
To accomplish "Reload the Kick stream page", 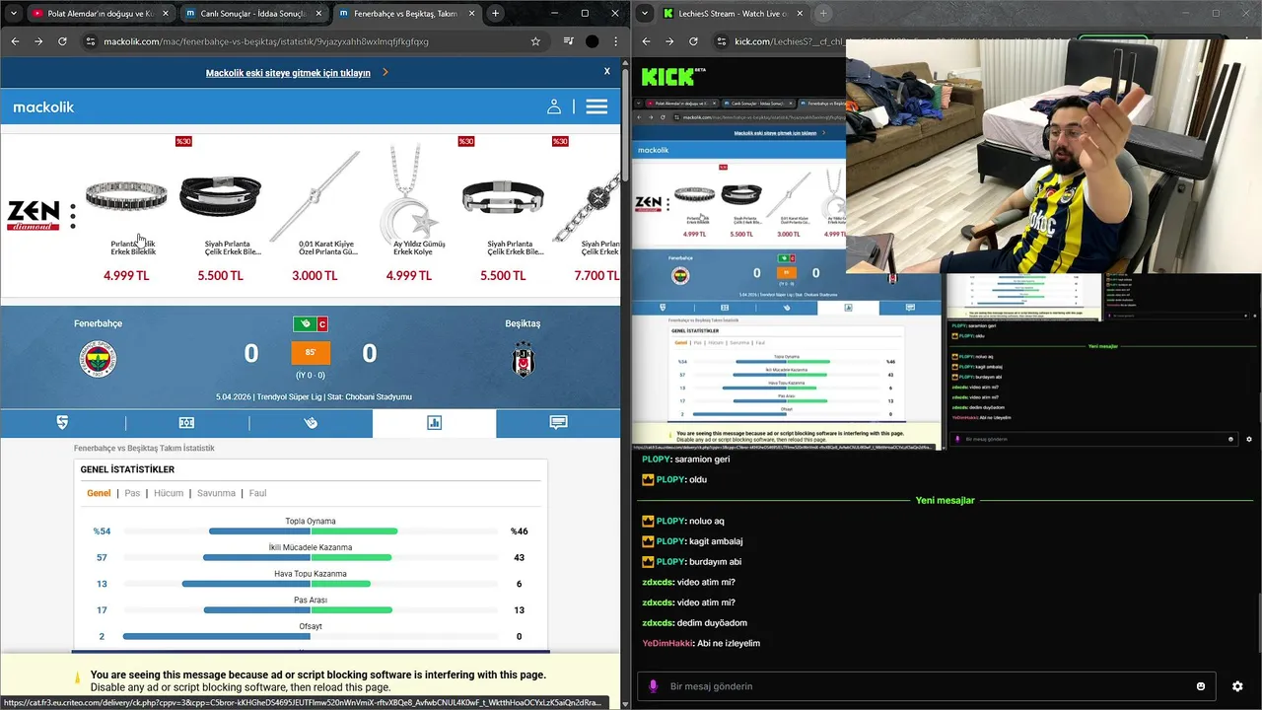I will (693, 41).
